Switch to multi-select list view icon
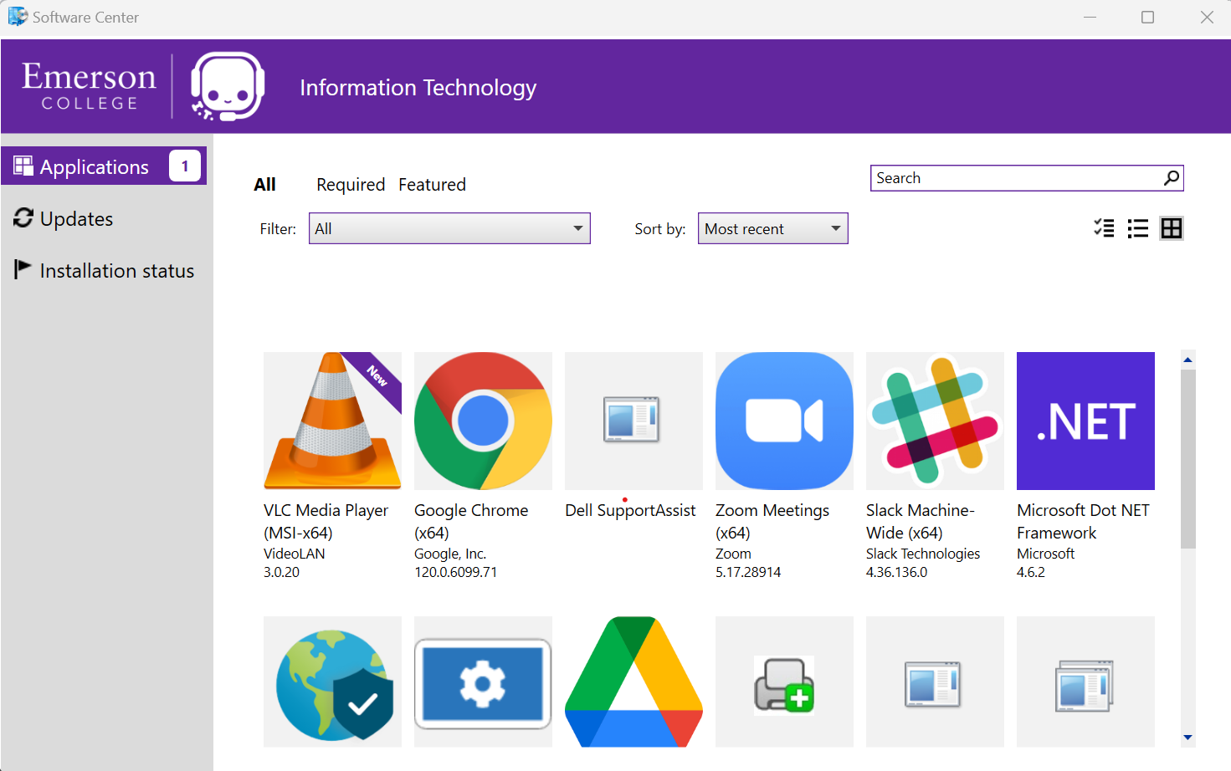Image resolution: width=1231 pixels, height=771 pixels. [x=1104, y=228]
